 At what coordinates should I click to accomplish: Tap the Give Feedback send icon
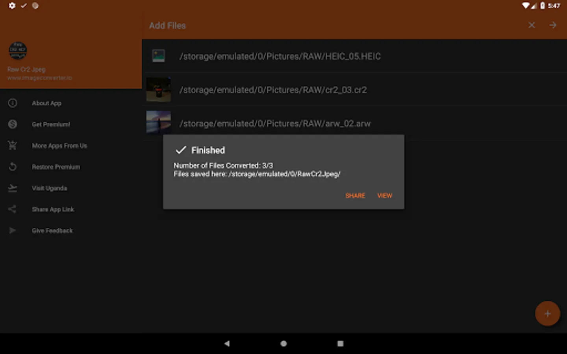[x=13, y=230]
